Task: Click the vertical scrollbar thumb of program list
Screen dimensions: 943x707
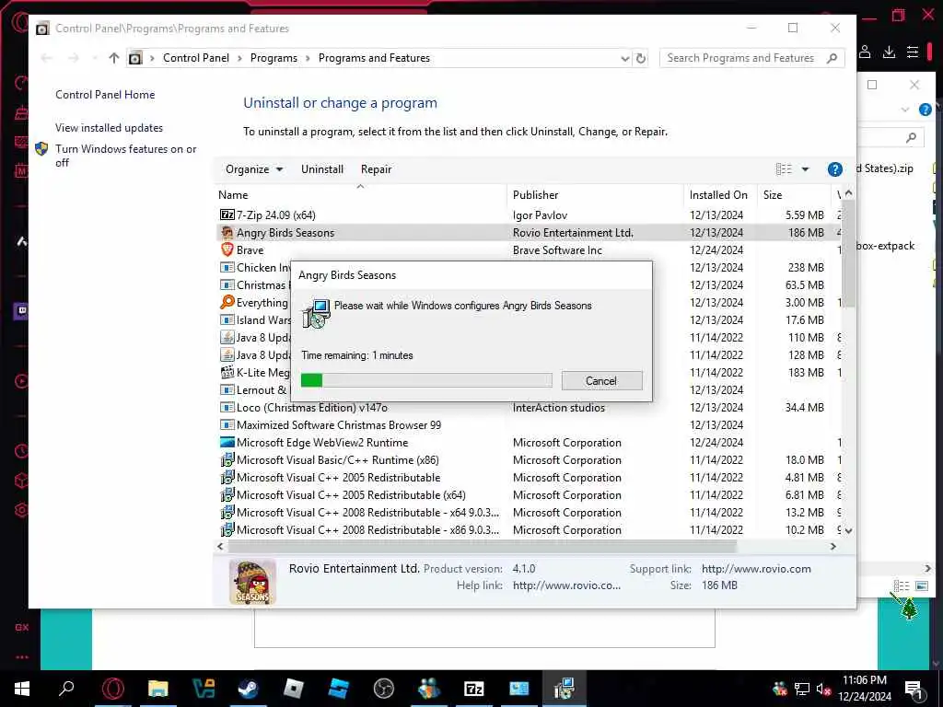Action: [848, 254]
